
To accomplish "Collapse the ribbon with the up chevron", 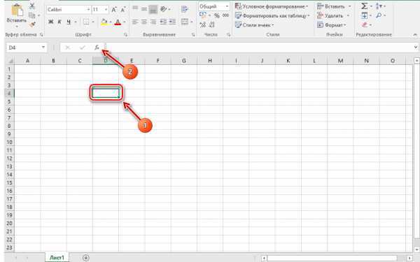I will tap(415, 35).
